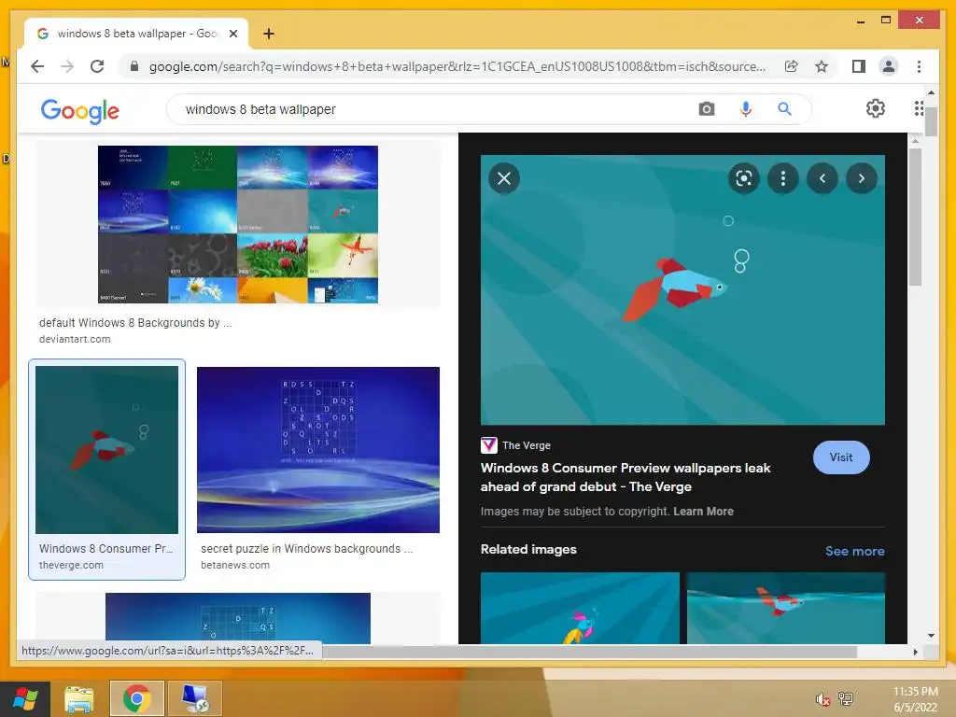Visit The Verge page
This screenshot has width=956, height=717.
(x=841, y=457)
